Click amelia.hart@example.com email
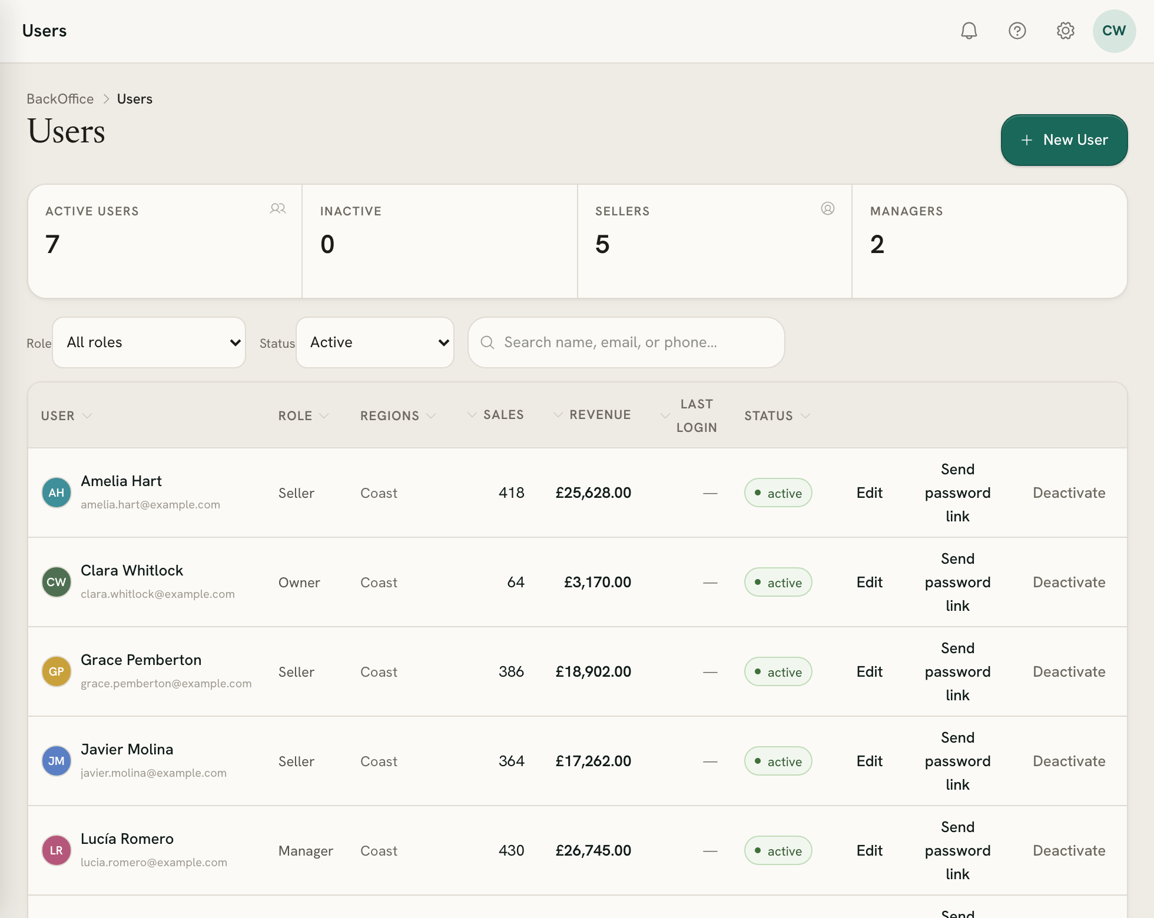1154x918 pixels. coord(150,504)
